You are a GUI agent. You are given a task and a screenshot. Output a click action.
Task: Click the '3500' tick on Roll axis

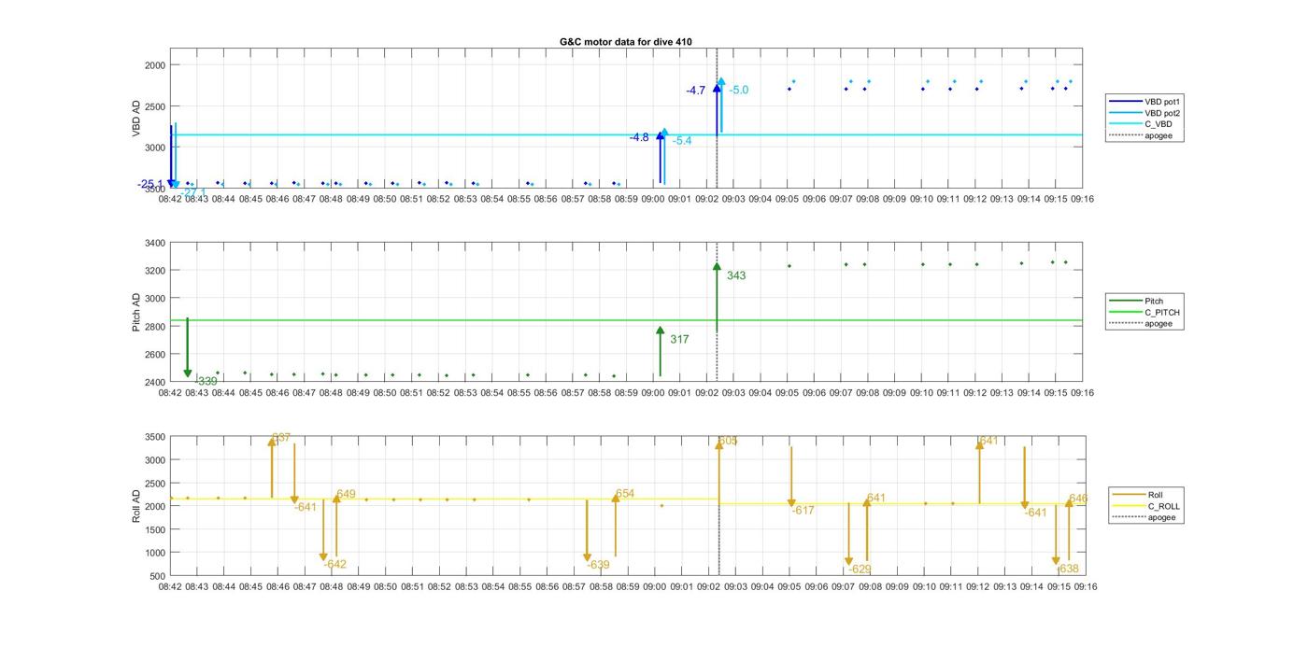tap(153, 437)
